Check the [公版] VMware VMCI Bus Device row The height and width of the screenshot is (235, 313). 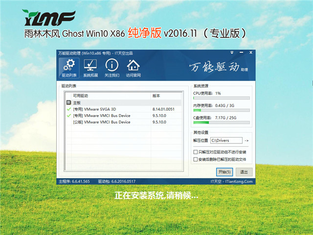[x=68, y=122]
